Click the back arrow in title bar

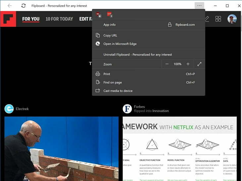pos(10,6)
